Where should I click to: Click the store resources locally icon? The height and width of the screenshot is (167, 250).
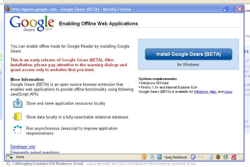[18, 103]
